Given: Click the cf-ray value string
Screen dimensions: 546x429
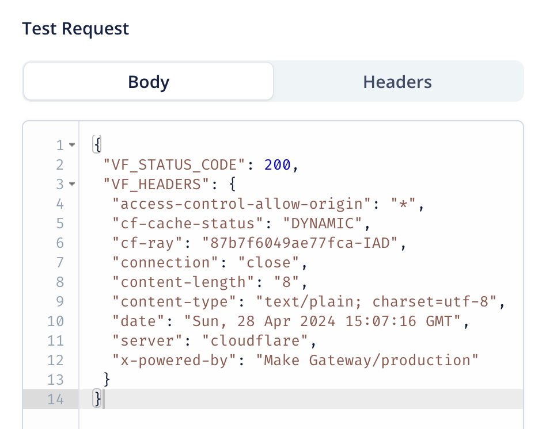Looking at the screenshot, I should pyautogui.click(x=301, y=243).
